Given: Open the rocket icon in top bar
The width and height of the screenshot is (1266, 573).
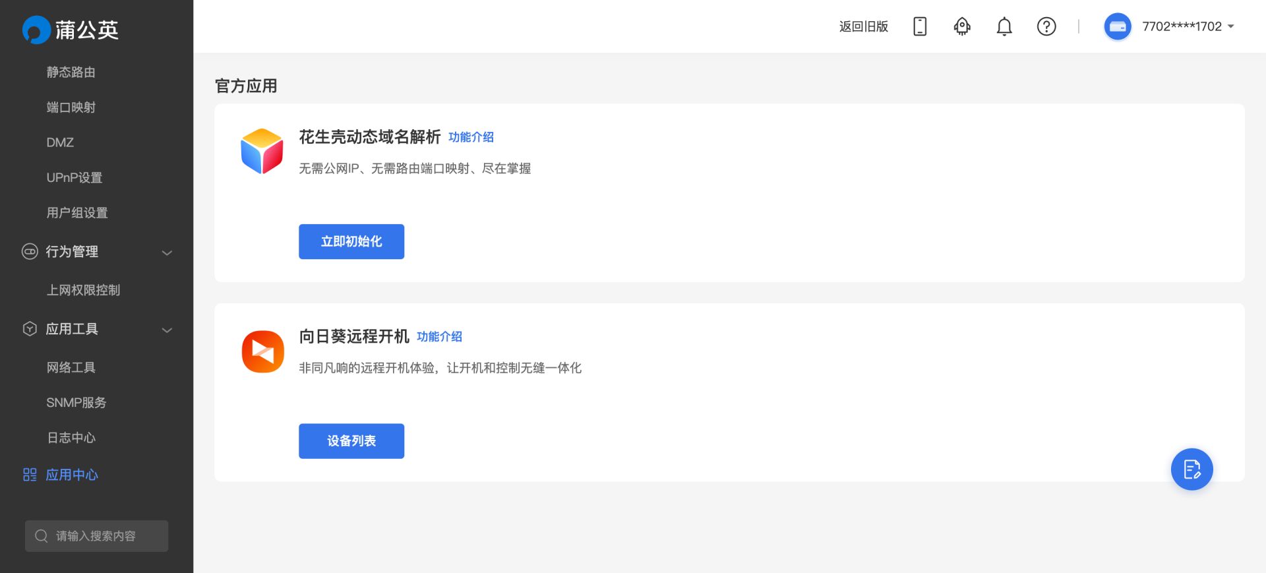Looking at the screenshot, I should click(x=962, y=26).
